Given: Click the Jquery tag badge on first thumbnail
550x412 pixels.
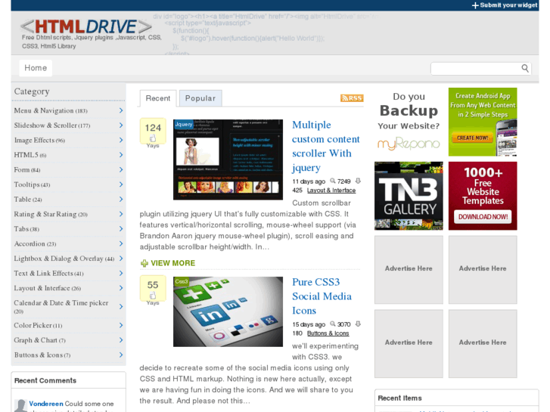Looking at the screenshot, I should tap(183, 124).
